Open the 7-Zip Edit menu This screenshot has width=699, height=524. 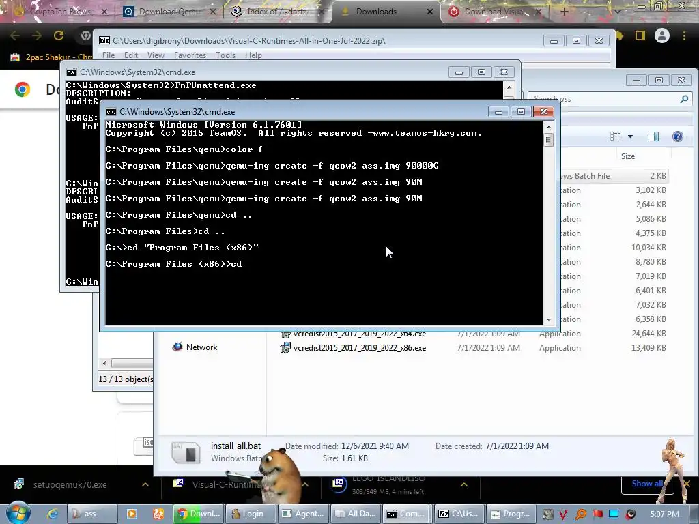click(131, 55)
